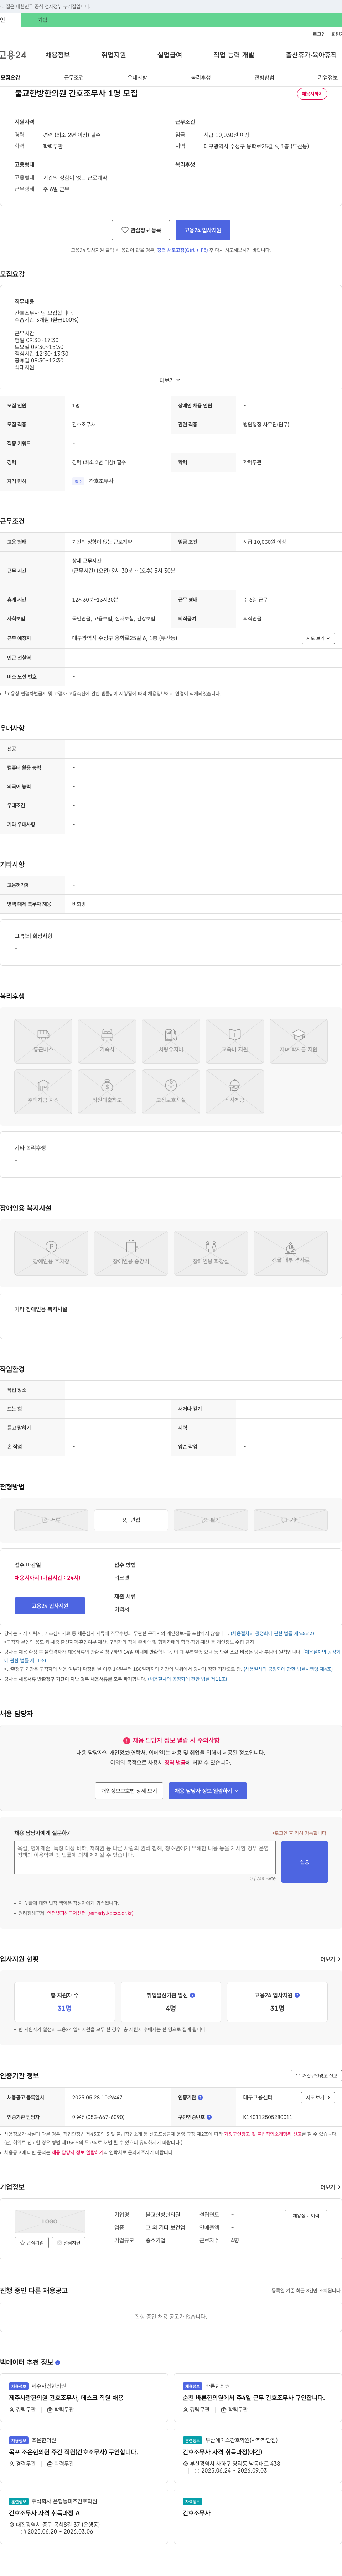Open 지도 보기 beside 대구고용센터
The width and height of the screenshot is (342, 2576).
tap(318, 2097)
